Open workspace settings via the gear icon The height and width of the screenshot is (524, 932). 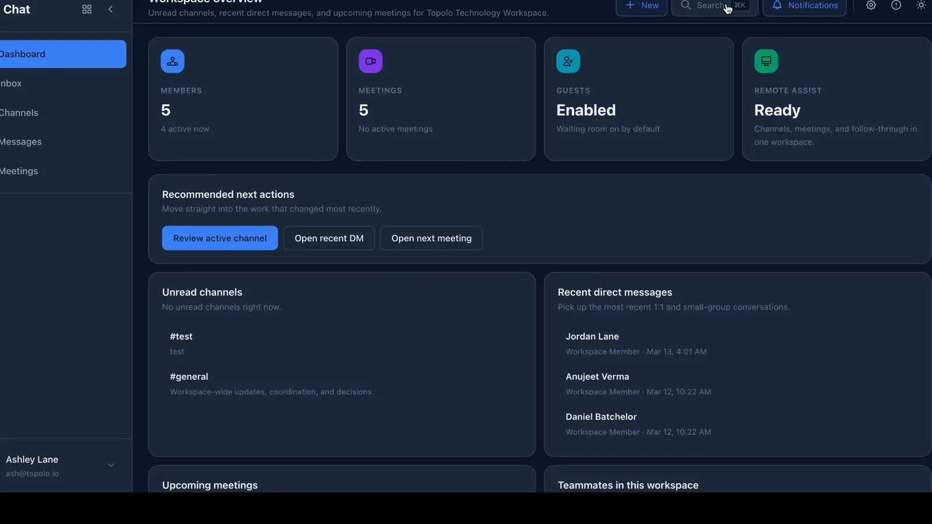[871, 5]
